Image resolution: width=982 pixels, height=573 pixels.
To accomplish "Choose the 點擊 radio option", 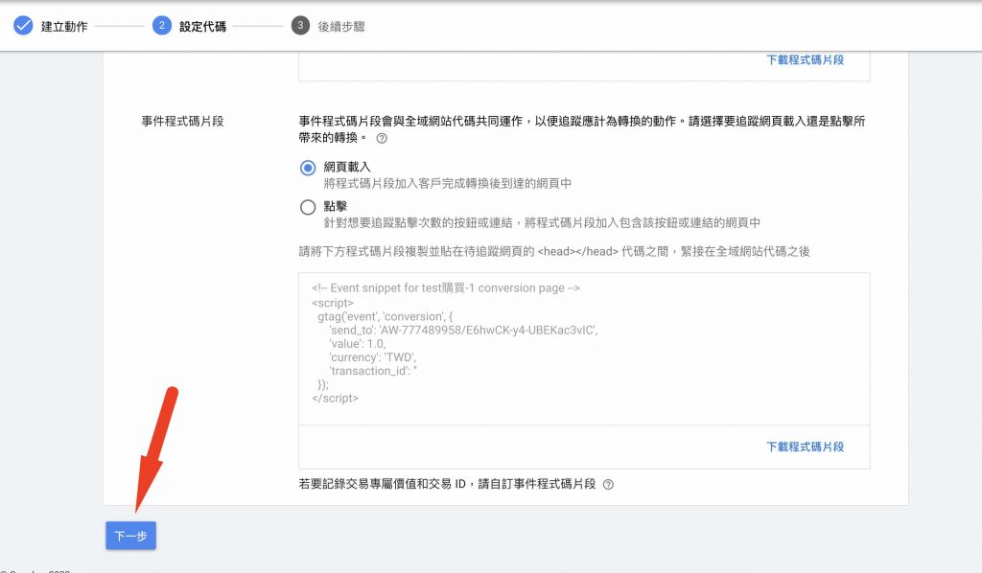I will coord(308,206).
